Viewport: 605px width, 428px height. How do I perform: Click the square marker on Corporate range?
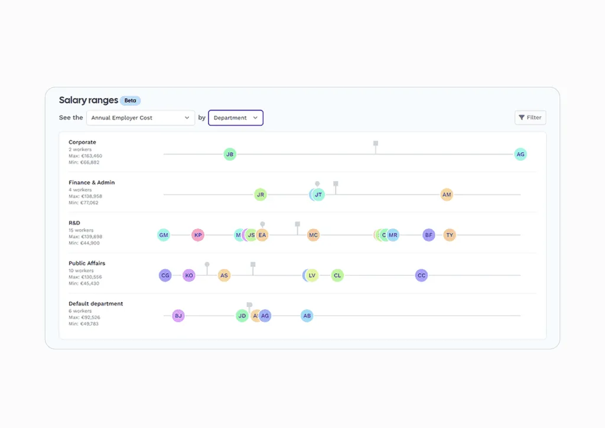(375, 143)
